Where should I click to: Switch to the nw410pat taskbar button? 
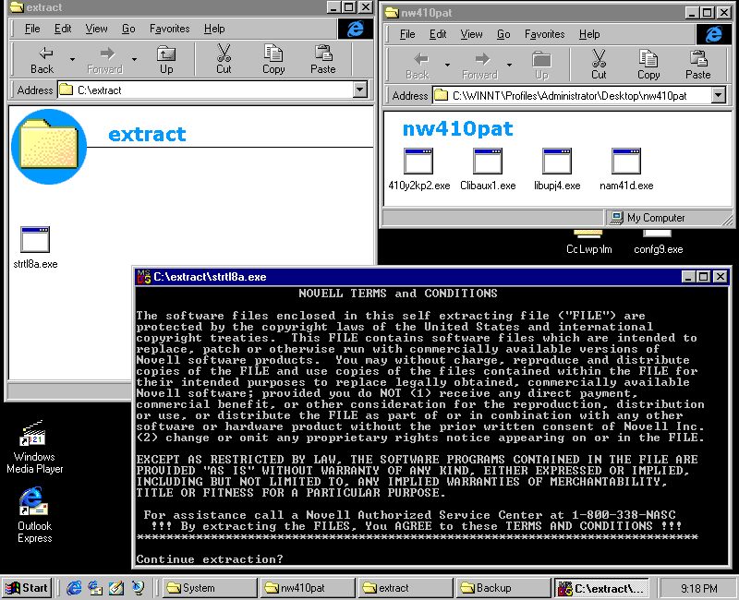308,588
